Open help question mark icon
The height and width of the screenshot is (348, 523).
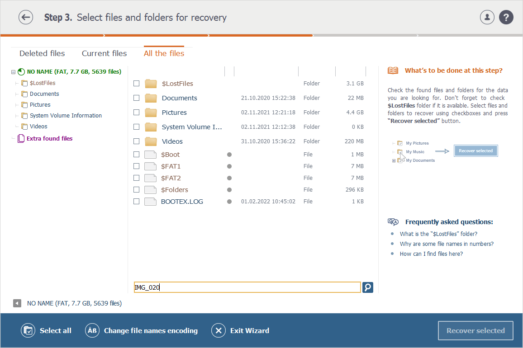(x=506, y=17)
